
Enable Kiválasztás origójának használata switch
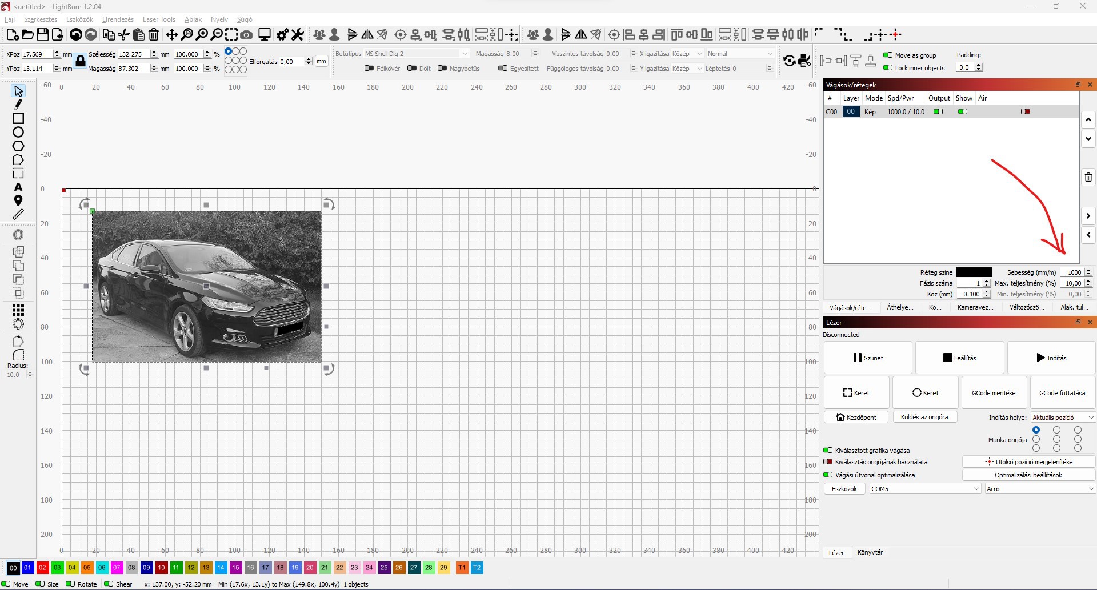(x=828, y=462)
